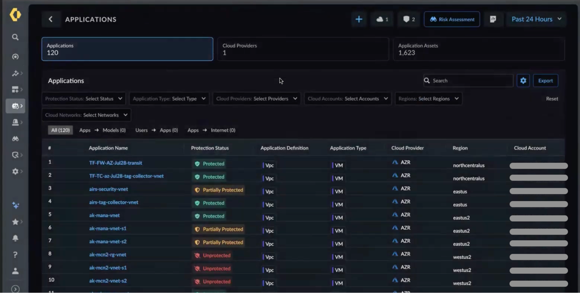Click the table settings gear icon

click(523, 81)
